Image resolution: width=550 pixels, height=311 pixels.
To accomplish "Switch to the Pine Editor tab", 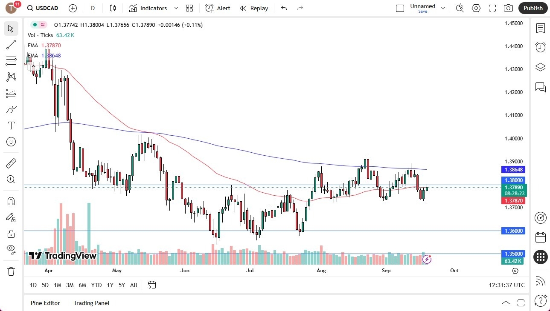I will coord(45,303).
